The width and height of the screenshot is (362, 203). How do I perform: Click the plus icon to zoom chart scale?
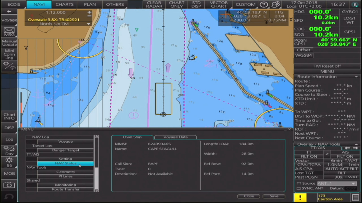[x=89, y=12]
